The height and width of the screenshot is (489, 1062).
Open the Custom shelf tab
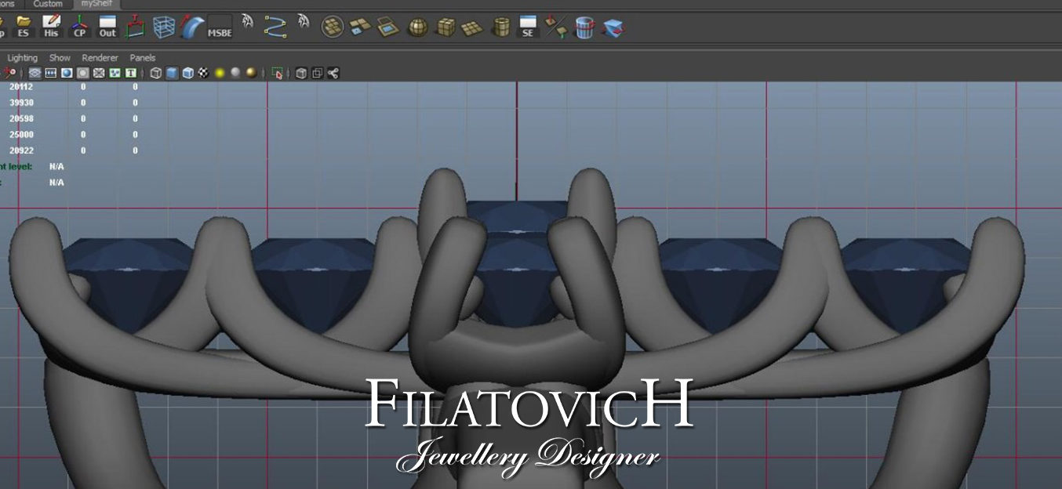(48, 4)
